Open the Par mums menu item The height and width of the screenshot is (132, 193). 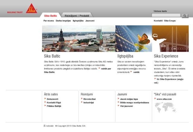tap(49, 21)
